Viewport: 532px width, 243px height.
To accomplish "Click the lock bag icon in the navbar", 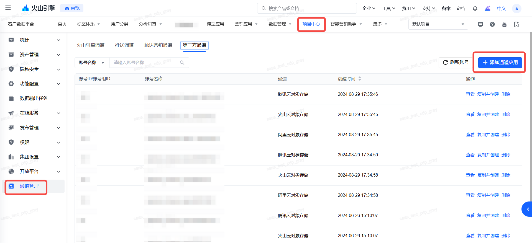I will tap(504, 24).
